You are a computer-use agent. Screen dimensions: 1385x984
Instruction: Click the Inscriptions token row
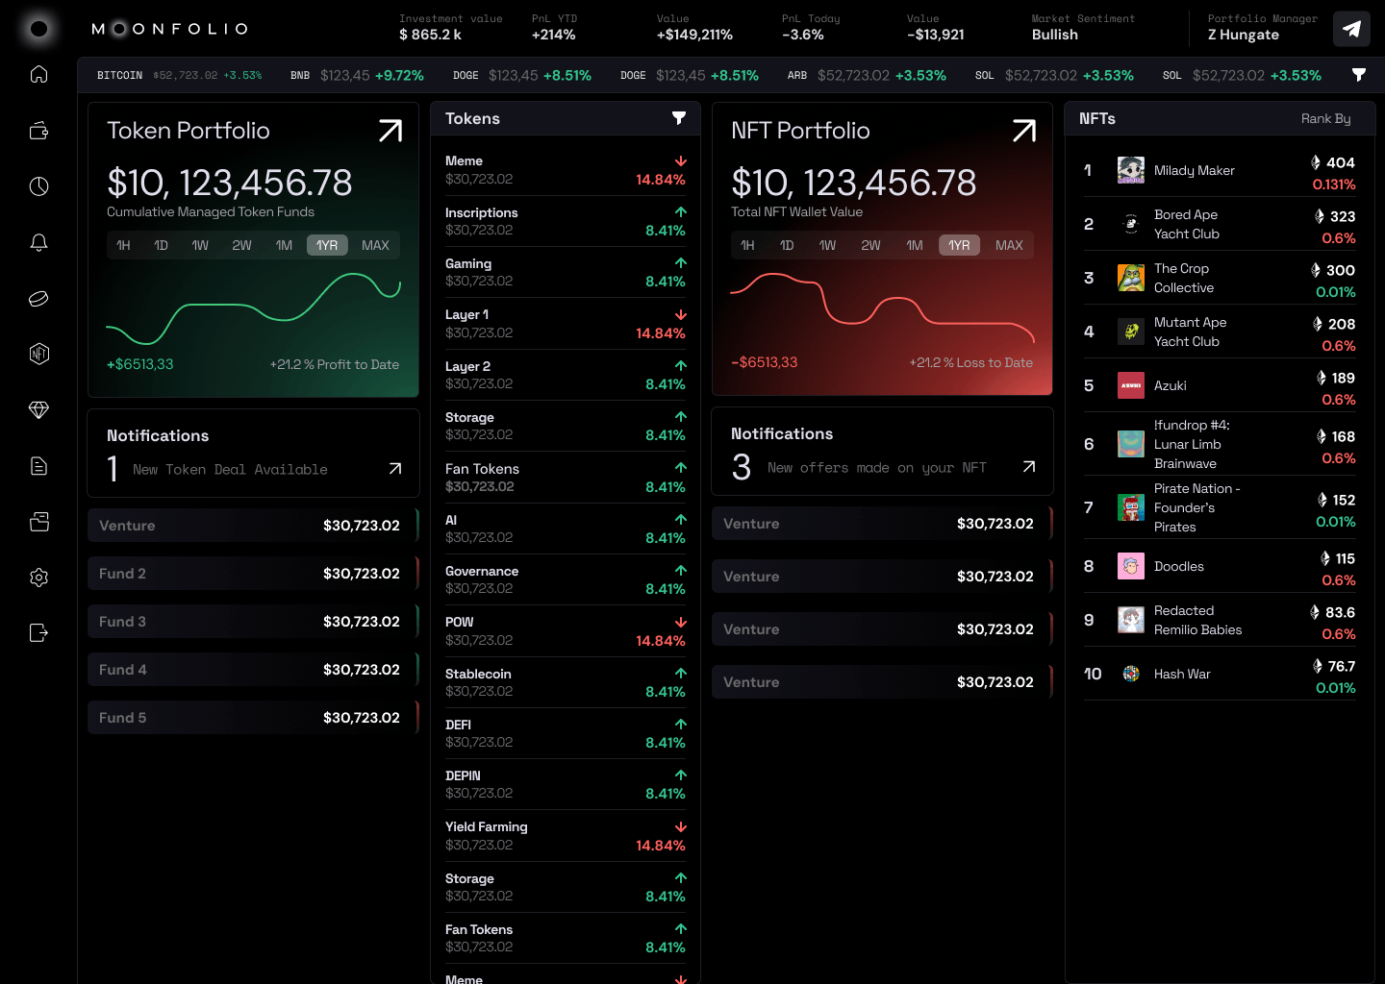tap(566, 221)
